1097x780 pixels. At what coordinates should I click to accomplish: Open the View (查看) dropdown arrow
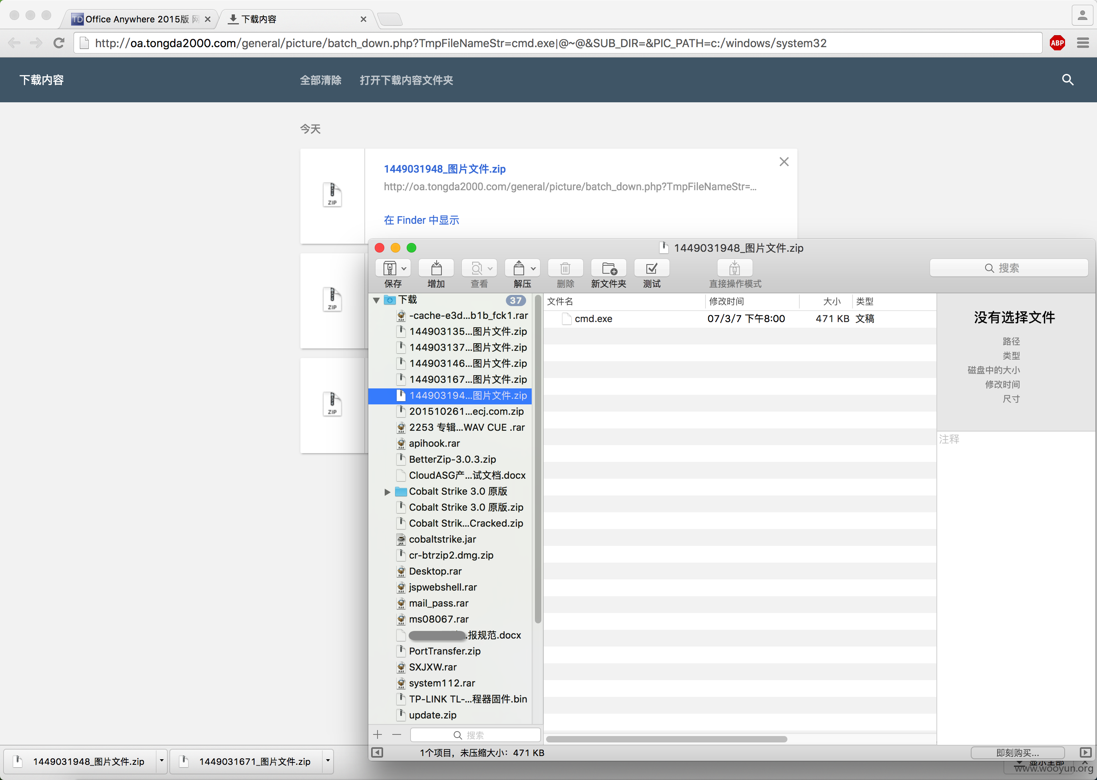490,269
